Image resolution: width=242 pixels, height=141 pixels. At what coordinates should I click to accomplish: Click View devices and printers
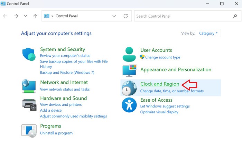point(61,104)
